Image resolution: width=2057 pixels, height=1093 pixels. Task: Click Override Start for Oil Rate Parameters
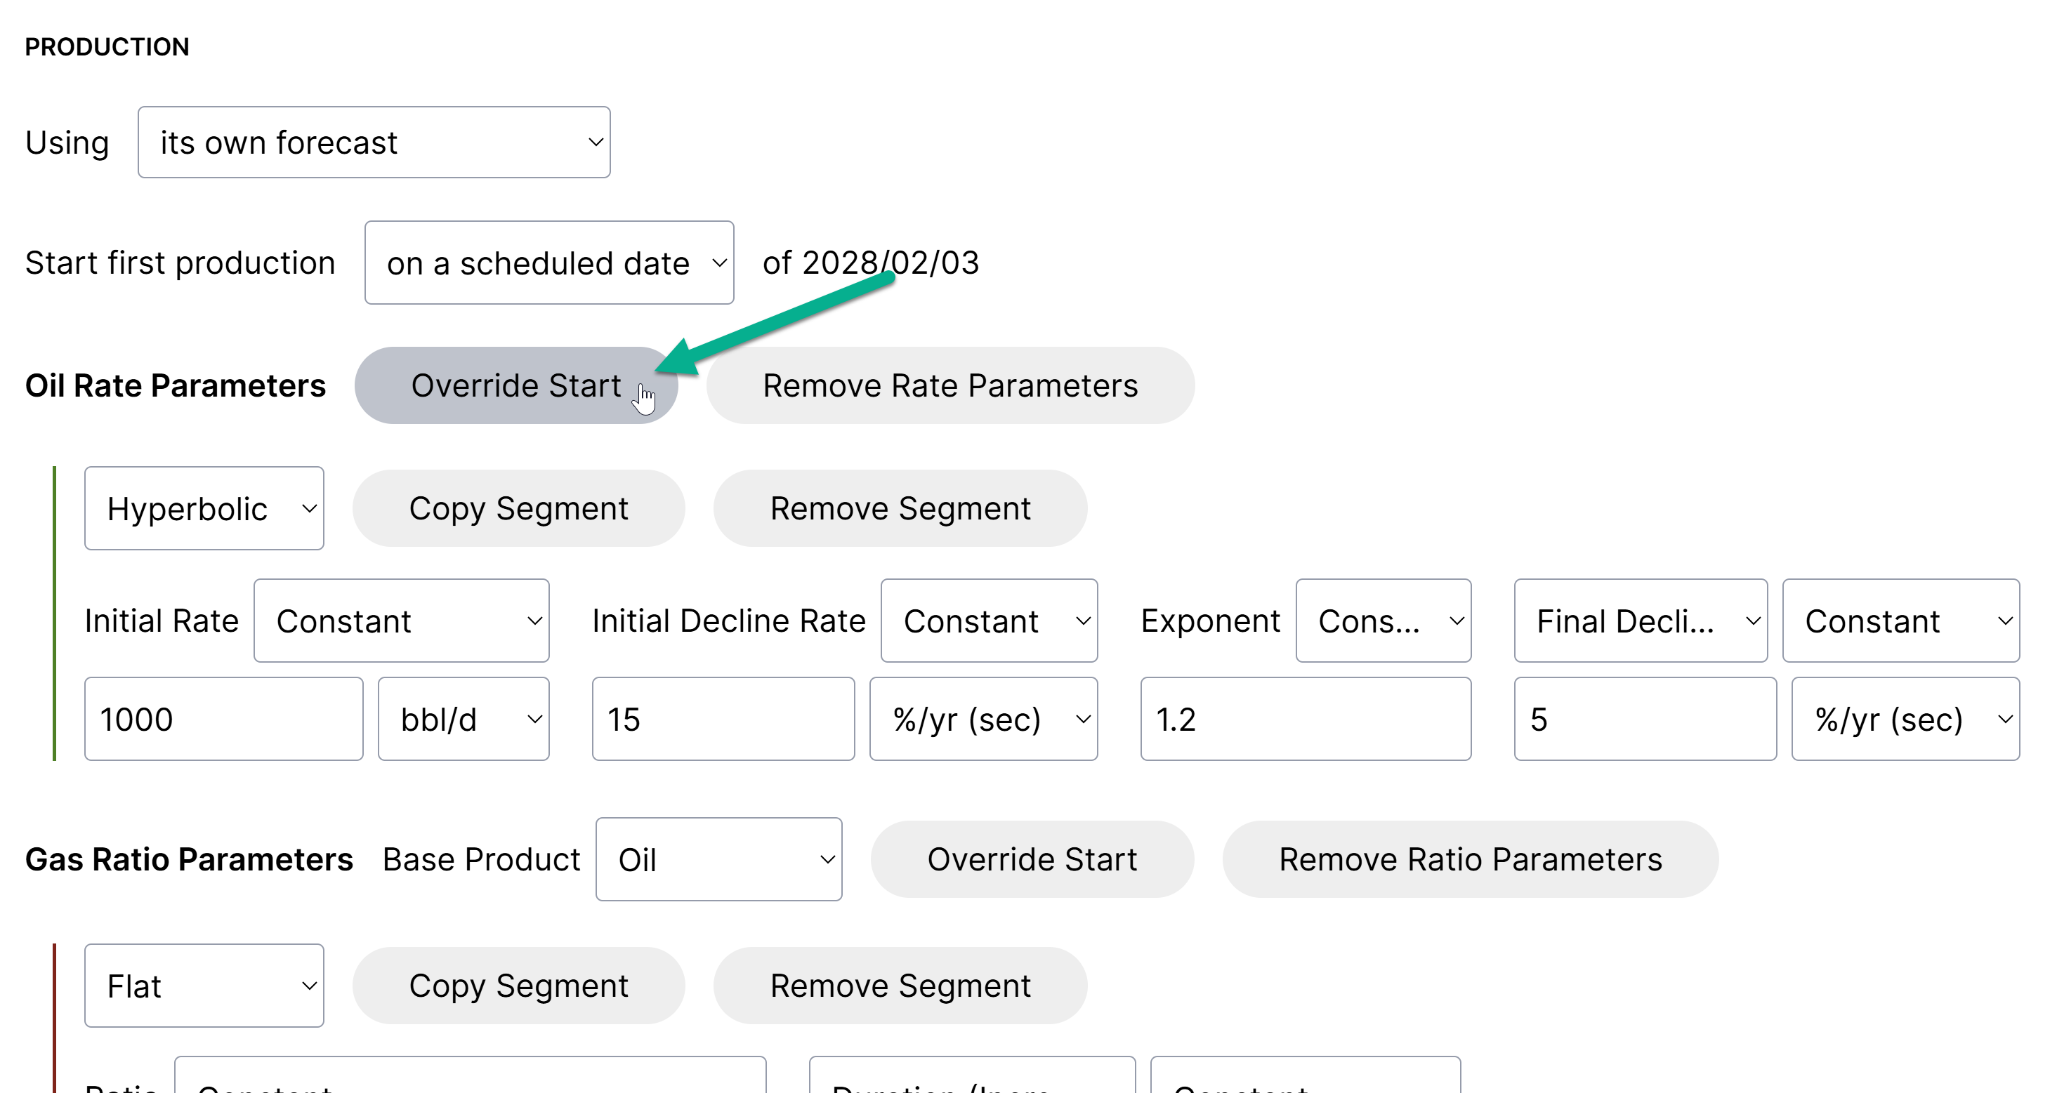click(x=516, y=385)
